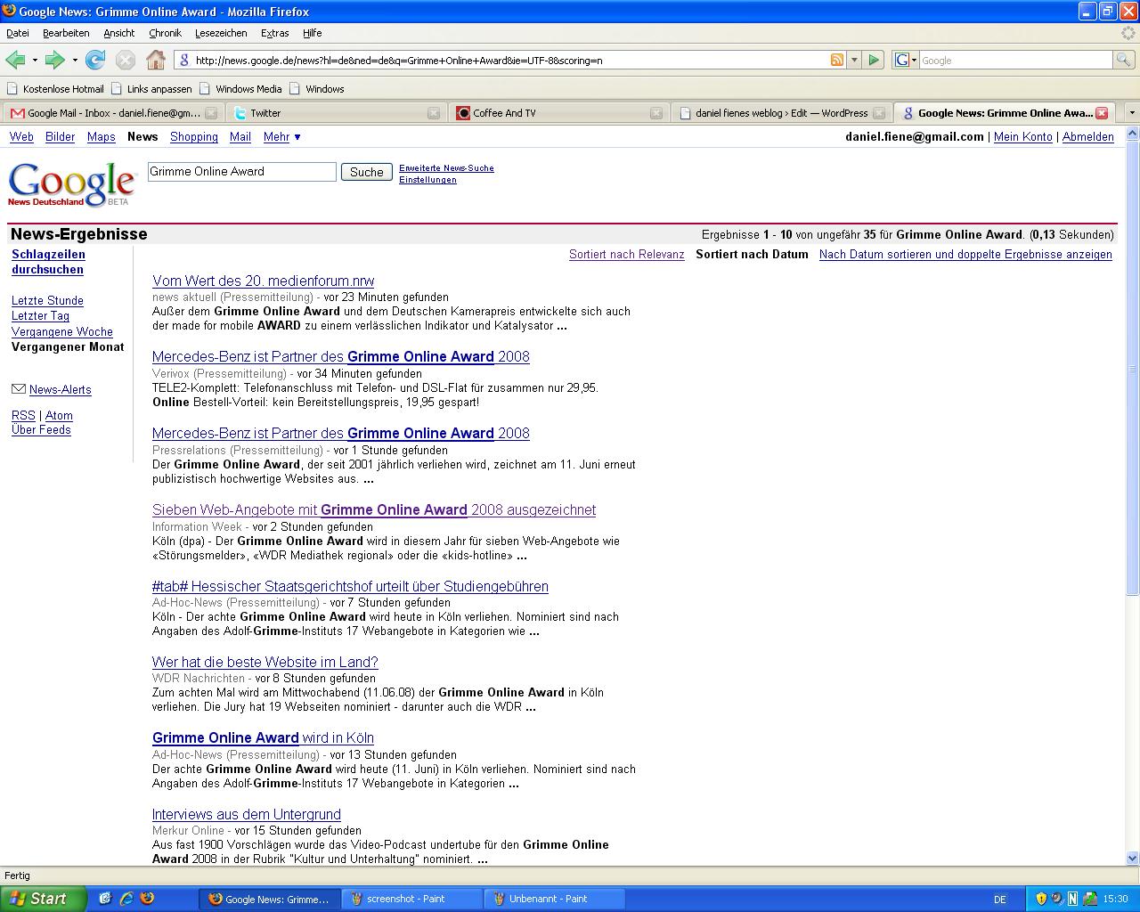This screenshot has width=1140, height=912.
Task: Click the Google News Deutschland logo
Action: click(x=71, y=184)
